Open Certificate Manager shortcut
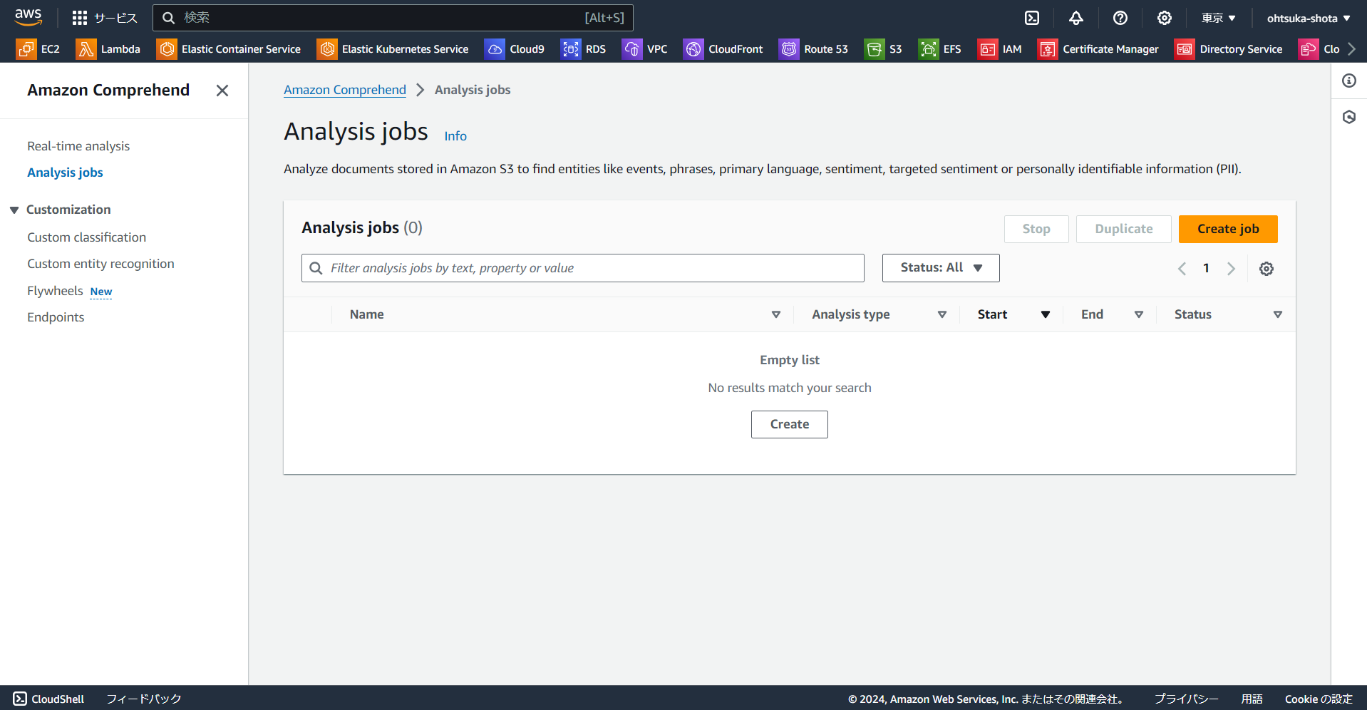Viewport: 1367px width, 710px height. coord(1098,49)
